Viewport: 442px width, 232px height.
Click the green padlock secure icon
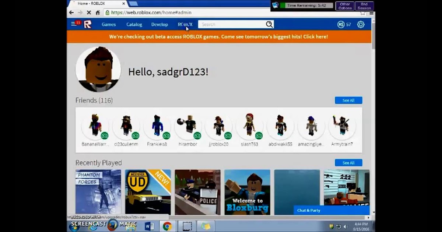107,13
